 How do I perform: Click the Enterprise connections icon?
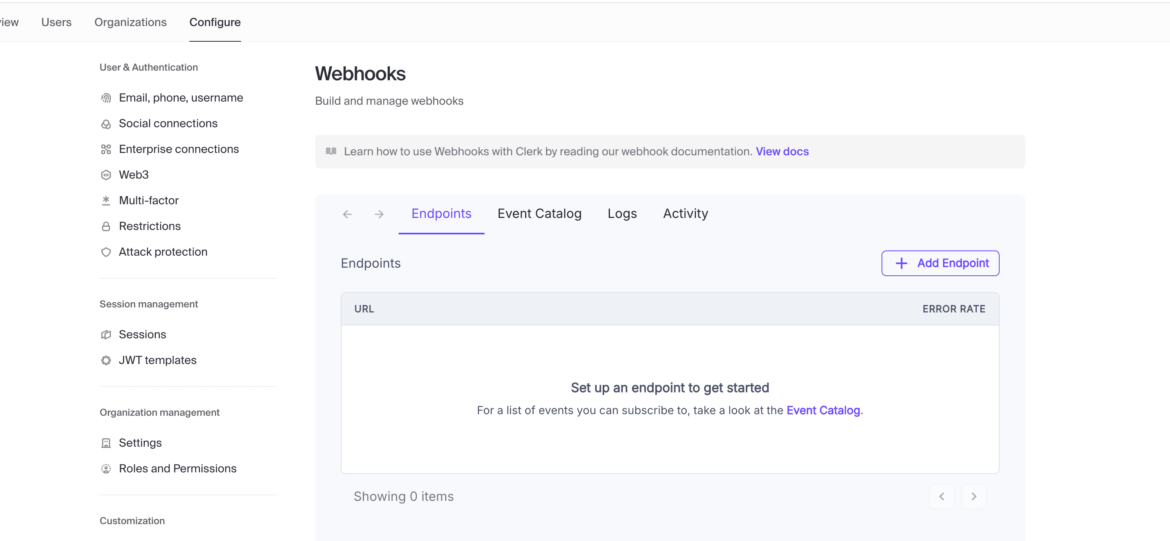(x=106, y=149)
